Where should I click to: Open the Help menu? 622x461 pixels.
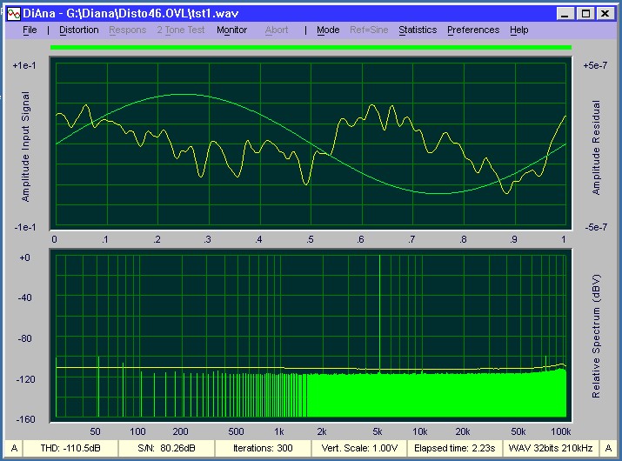coord(518,30)
